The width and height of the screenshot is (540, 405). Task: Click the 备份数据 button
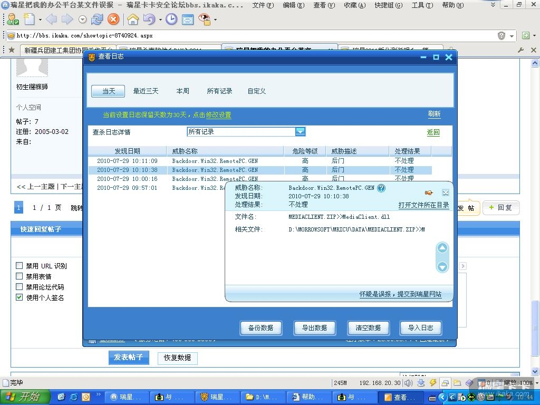(x=261, y=328)
